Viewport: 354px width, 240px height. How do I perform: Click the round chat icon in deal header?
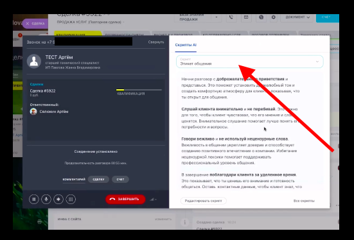coord(261,17)
